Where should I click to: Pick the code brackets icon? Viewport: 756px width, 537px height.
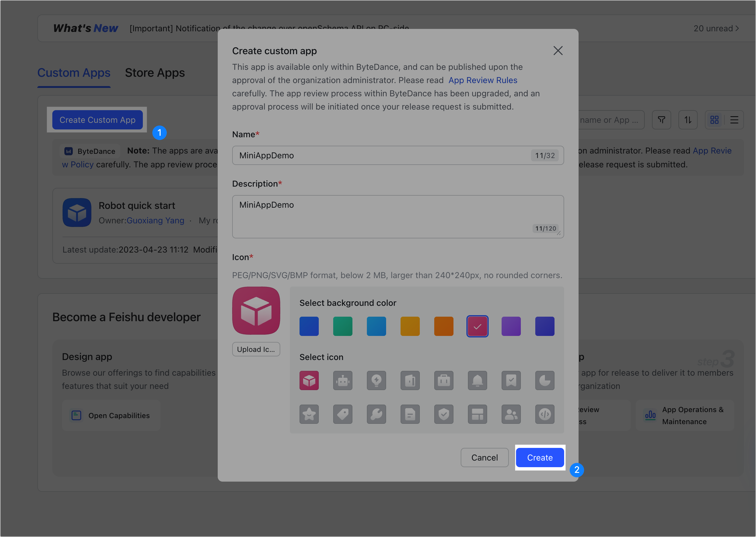pos(545,414)
